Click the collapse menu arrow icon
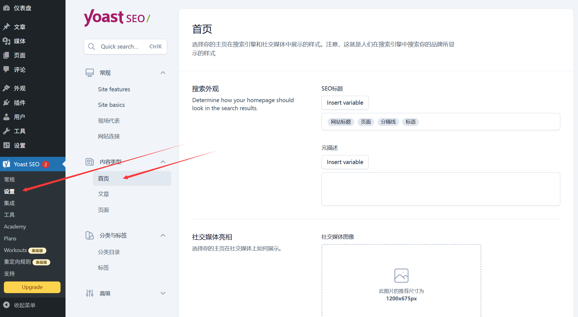 [6, 305]
